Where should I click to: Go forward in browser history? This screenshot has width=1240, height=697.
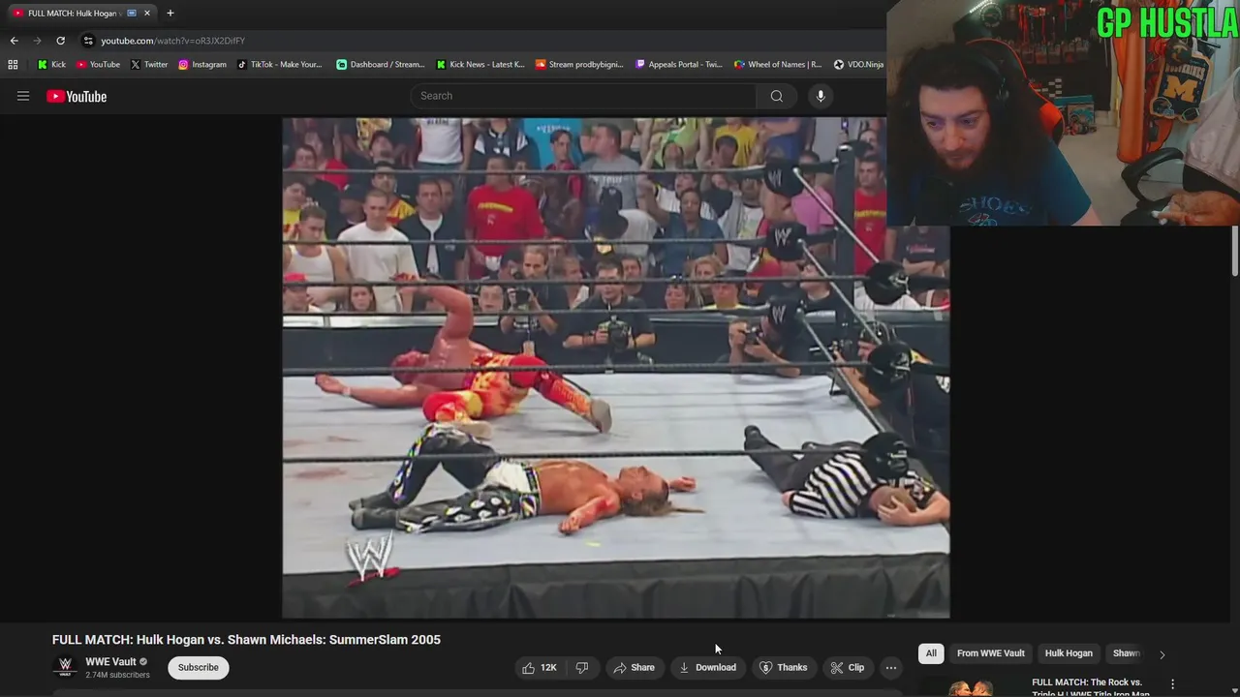(x=37, y=41)
